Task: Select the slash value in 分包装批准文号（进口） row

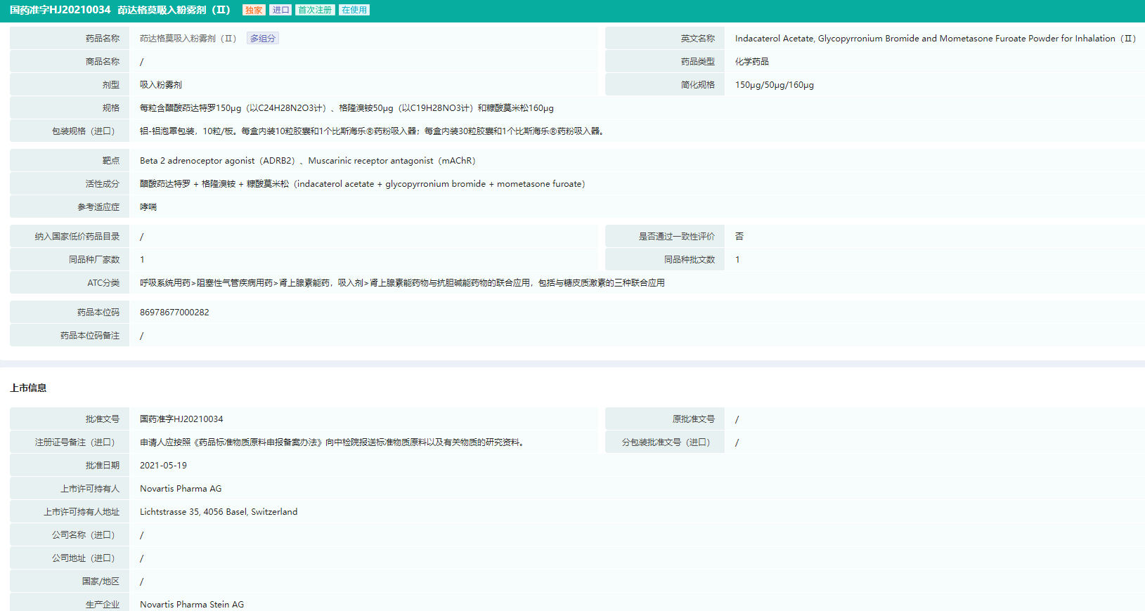Action: pyautogui.click(x=737, y=442)
